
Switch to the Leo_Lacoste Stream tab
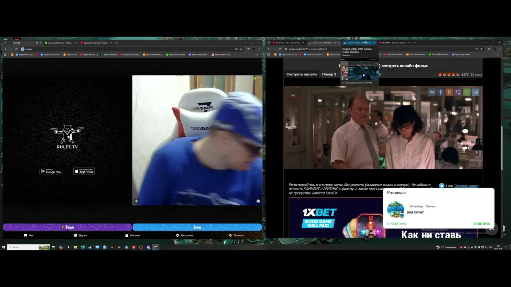click(x=60, y=43)
